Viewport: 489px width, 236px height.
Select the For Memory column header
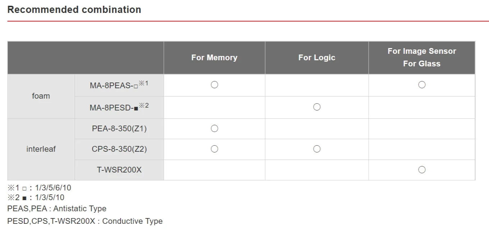pos(214,58)
